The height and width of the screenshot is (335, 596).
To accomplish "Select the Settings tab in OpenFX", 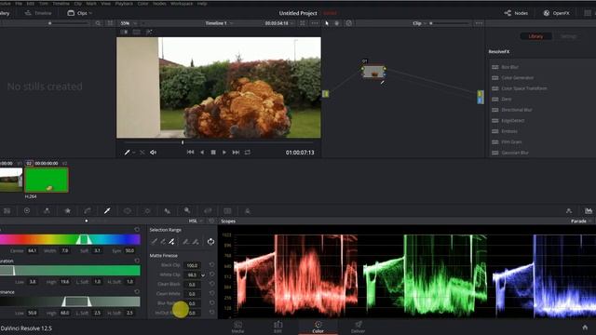I will (x=568, y=36).
